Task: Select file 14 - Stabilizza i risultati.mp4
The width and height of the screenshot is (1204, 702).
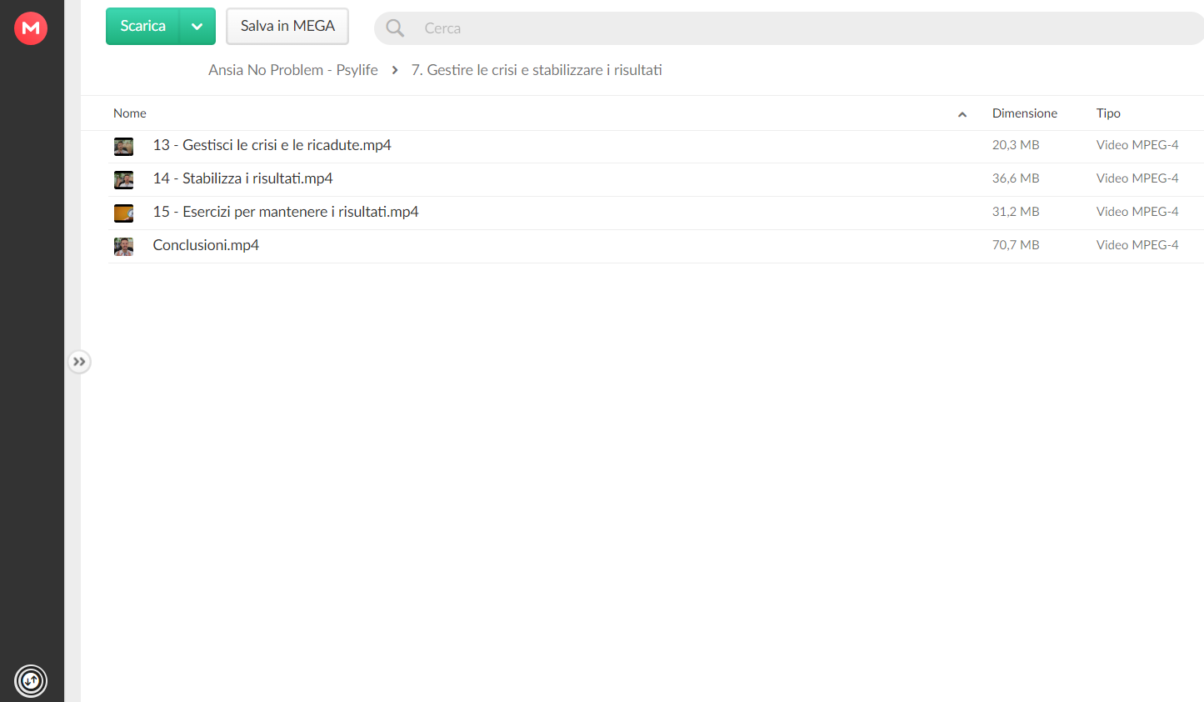Action: (242, 178)
